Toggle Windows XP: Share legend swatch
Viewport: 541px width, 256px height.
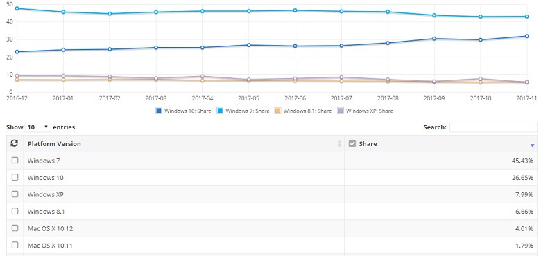point(341,111)
